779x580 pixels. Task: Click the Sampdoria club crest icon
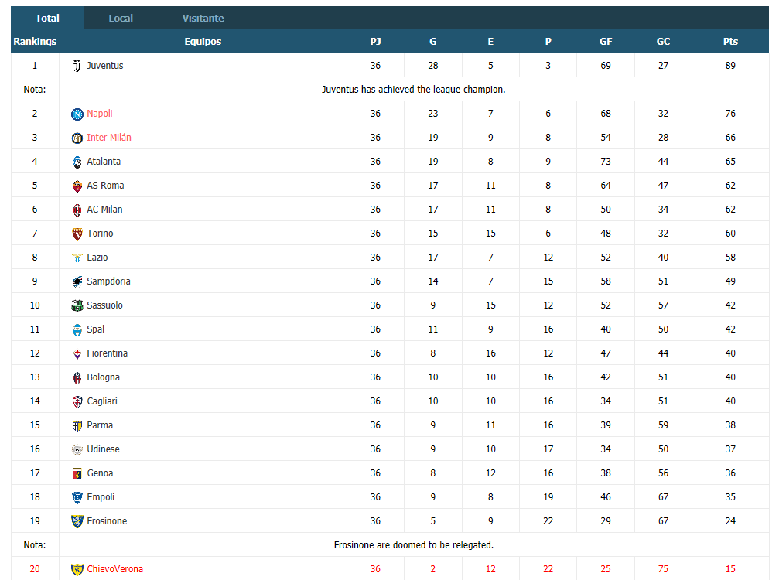pyautogui.click(x=77, y=282)
